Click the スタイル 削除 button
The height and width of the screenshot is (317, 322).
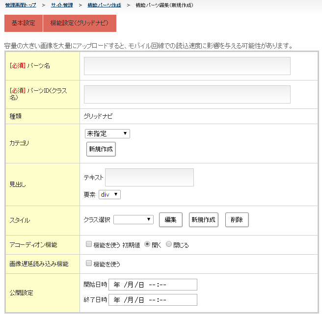click(x=237, y=220)
